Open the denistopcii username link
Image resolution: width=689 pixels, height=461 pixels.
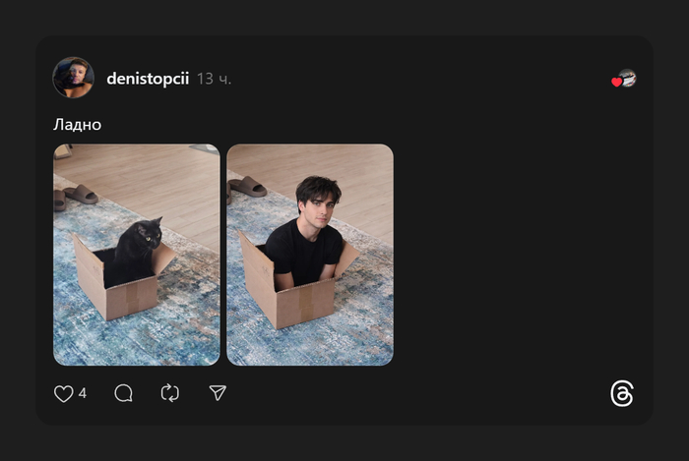tap(148, 79)
